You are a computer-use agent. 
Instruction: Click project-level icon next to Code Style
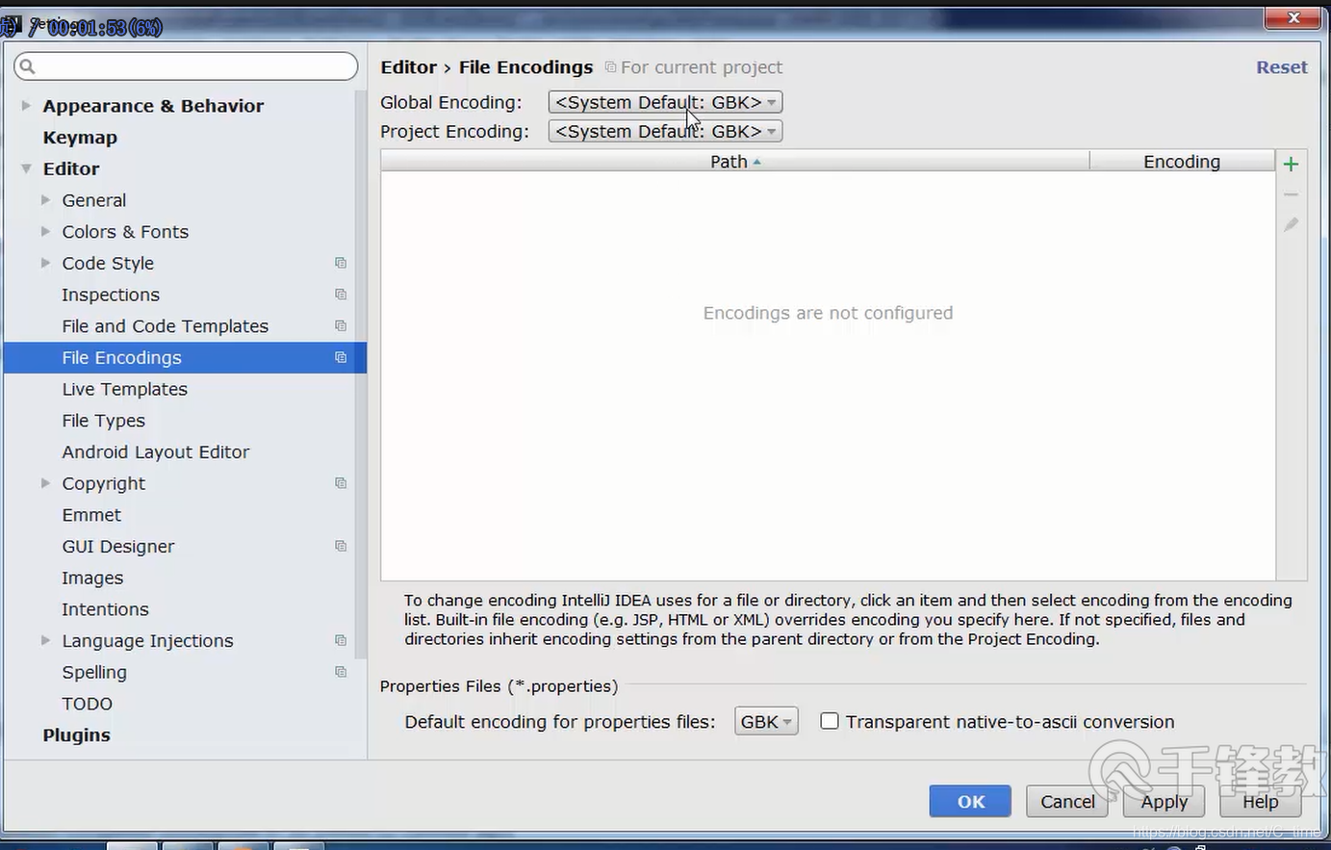click(341, 263)
